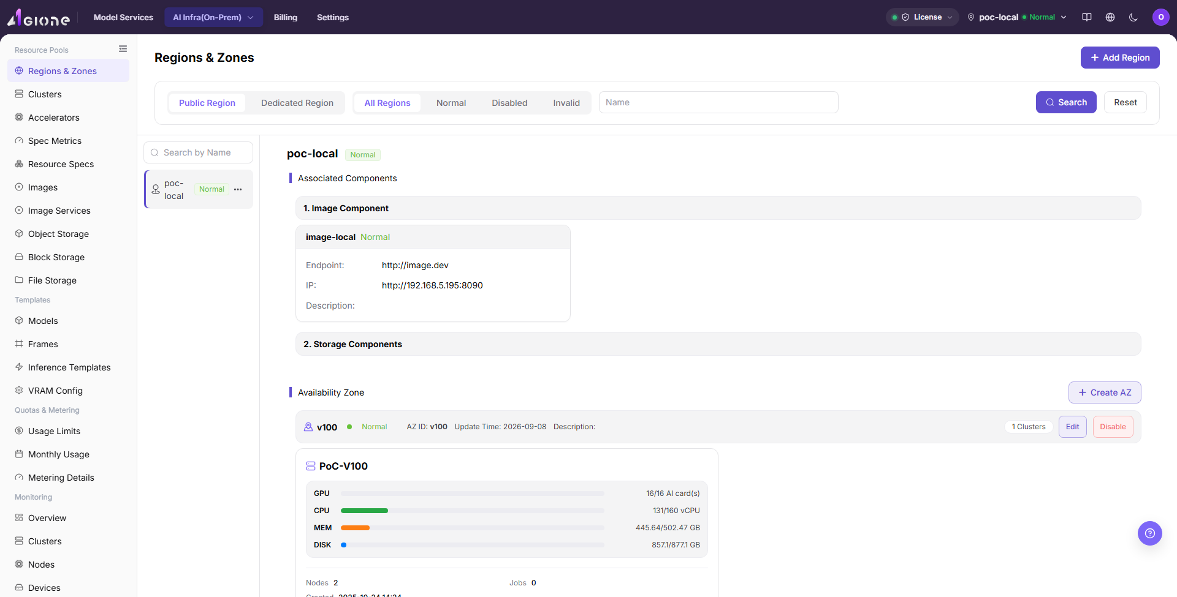
Task: Click the Object Storage cube icon
Action: 19,234
